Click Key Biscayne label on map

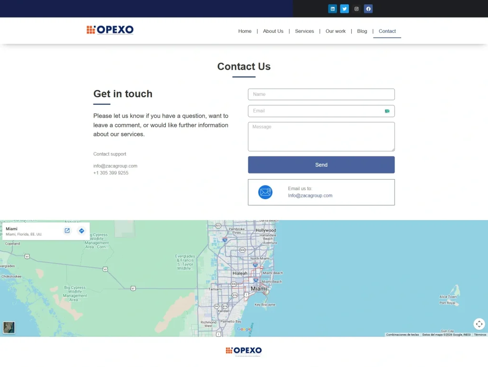(265, 305)
